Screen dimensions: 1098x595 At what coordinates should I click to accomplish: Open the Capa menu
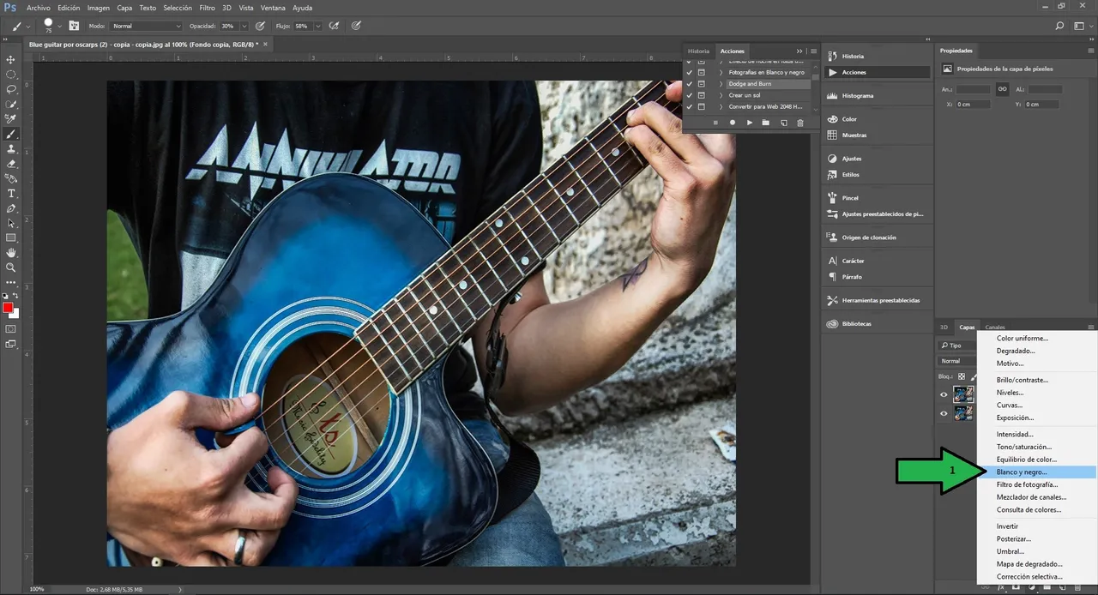(124, 8)
